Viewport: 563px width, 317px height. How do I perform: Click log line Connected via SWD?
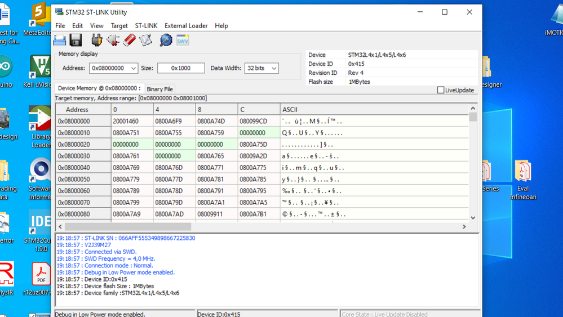(96, 252)
